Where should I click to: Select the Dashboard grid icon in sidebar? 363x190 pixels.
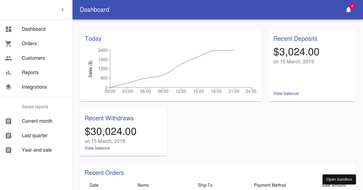8,29
